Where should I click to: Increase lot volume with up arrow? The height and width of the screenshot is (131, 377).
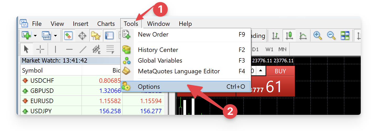260,71
